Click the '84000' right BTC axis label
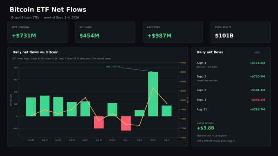278x156 pixels. [183, 63]
